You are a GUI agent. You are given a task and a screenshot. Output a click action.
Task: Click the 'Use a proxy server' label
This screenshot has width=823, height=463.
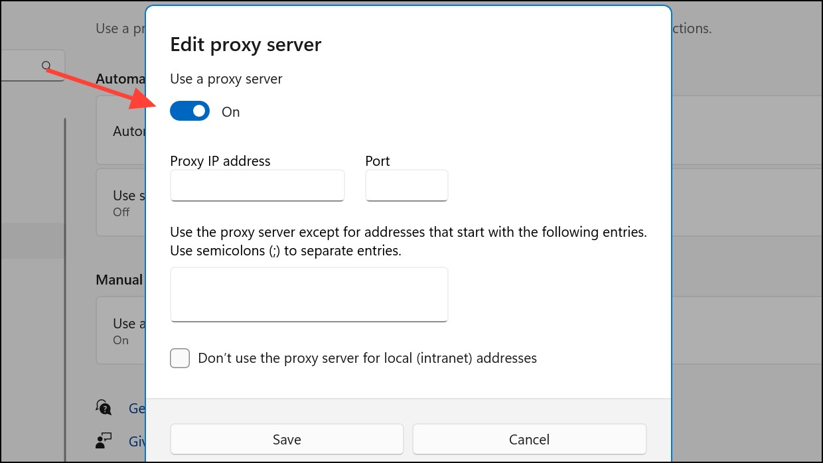226,79
